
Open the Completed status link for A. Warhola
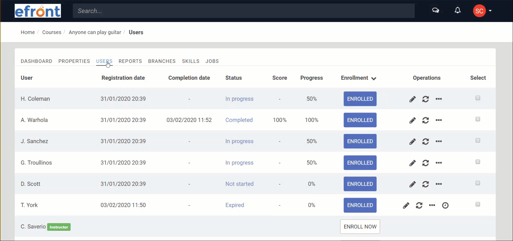click(x=239, y=120)
